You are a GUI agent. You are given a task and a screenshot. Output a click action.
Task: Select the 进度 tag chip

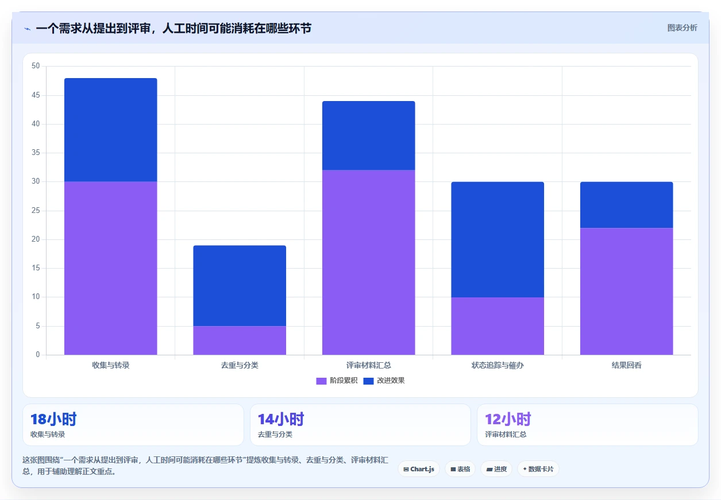click(496, 469)
